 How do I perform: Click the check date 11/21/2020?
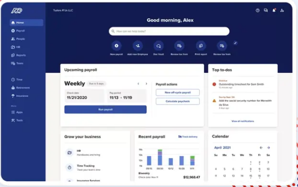point(77,98)
